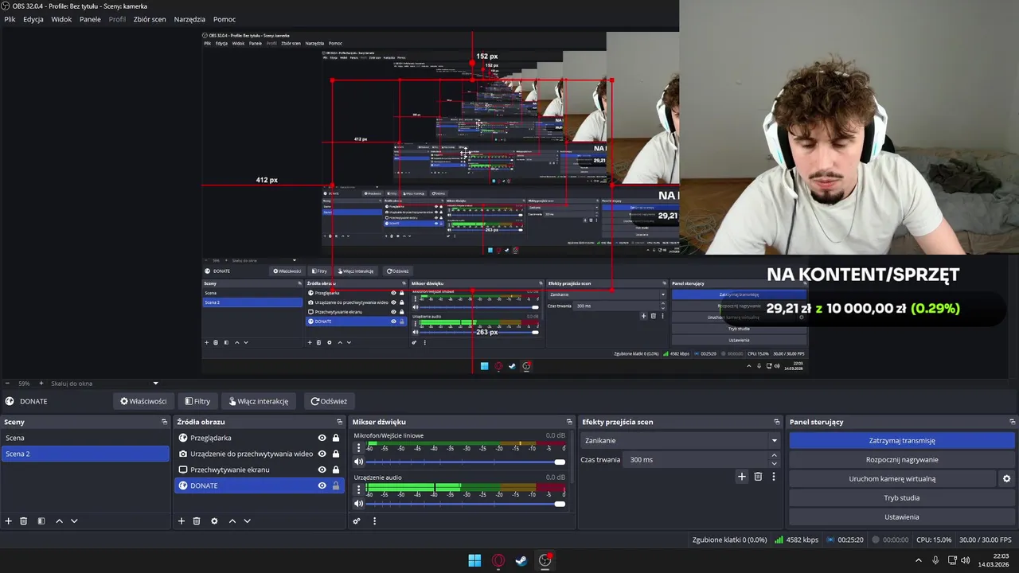Open advanced audio properties gears icon
Screen dimensions: 1019x573
point(357,521)
